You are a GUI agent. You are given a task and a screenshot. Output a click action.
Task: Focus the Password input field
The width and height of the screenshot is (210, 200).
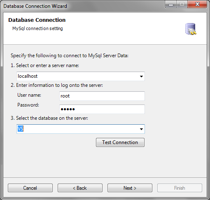102,109
